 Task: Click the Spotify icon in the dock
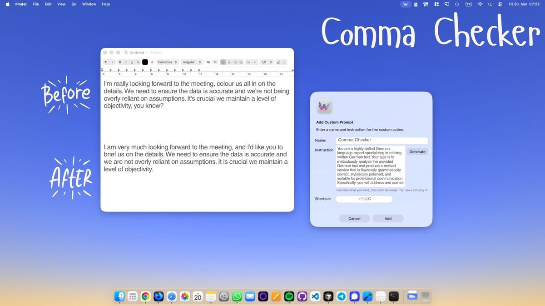289,296
